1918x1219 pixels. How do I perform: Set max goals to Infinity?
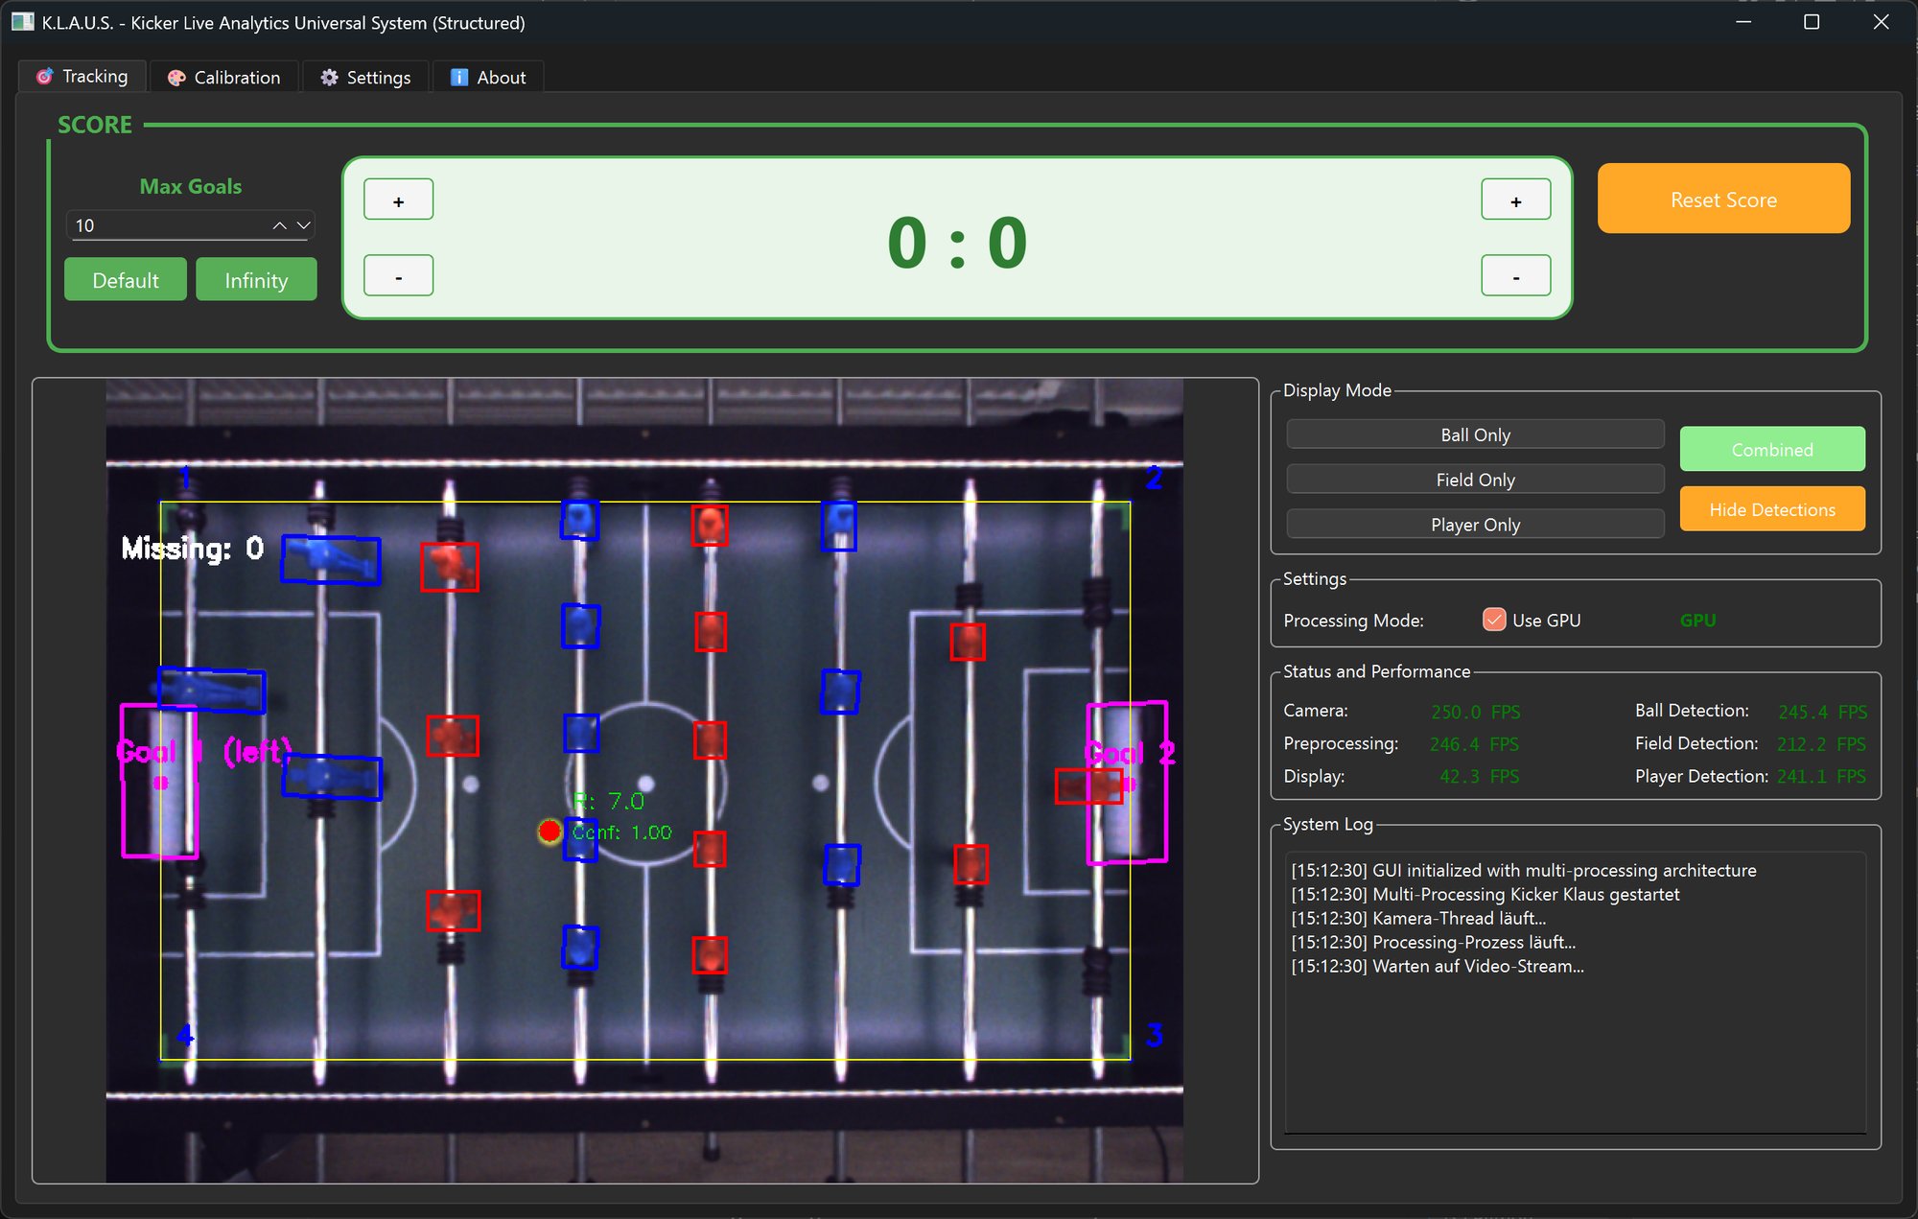256,280
